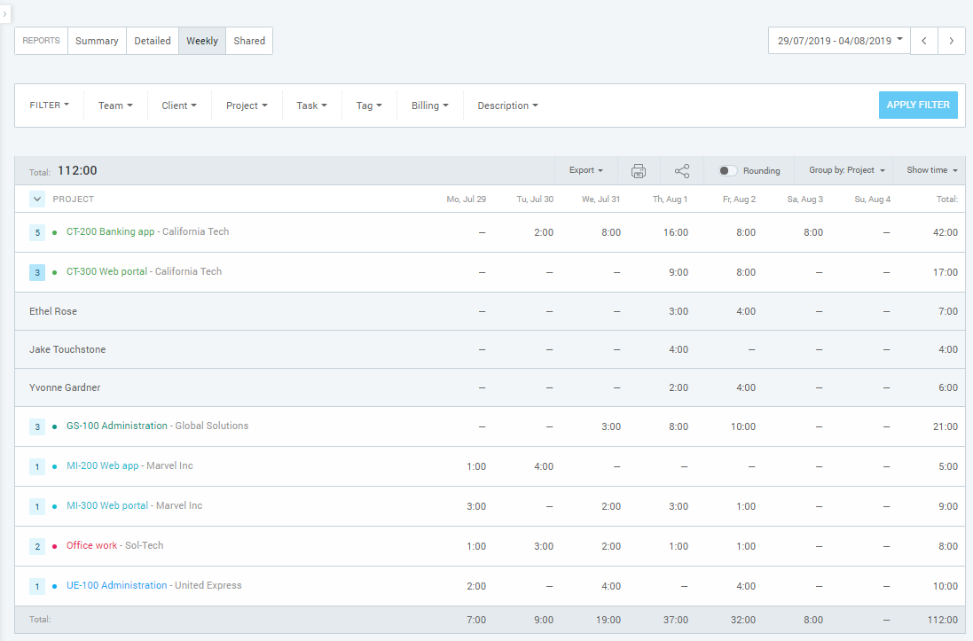Open the FILTER dropdown
This screenshot has width=973, height=641.
[x=49, y=106]
